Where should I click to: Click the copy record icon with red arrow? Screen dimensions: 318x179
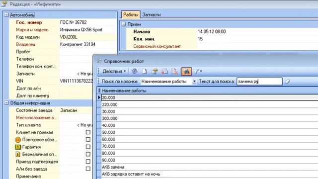(164, 71)
